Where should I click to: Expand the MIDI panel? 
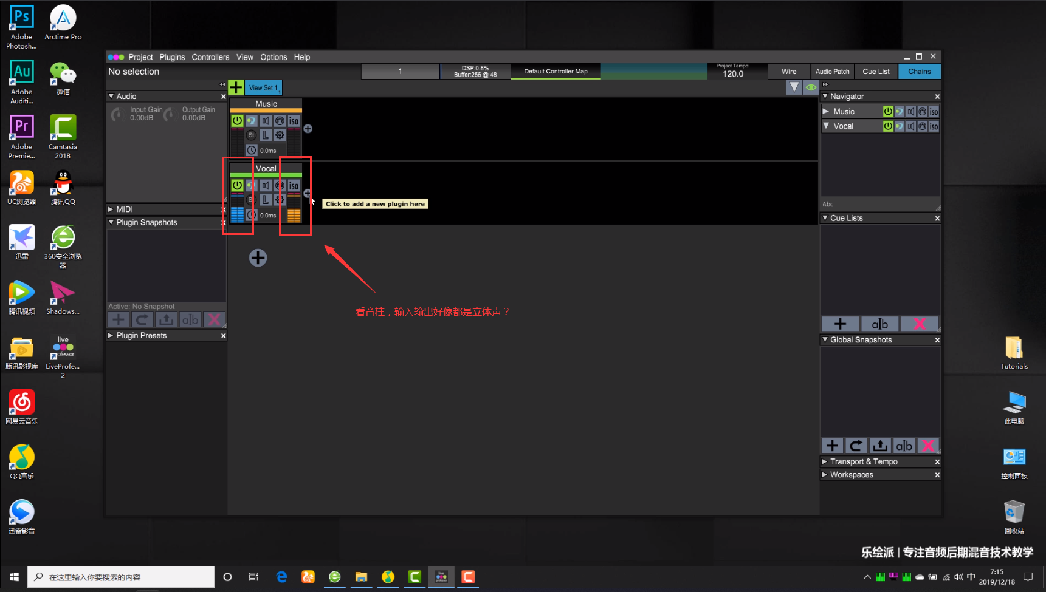111,209
